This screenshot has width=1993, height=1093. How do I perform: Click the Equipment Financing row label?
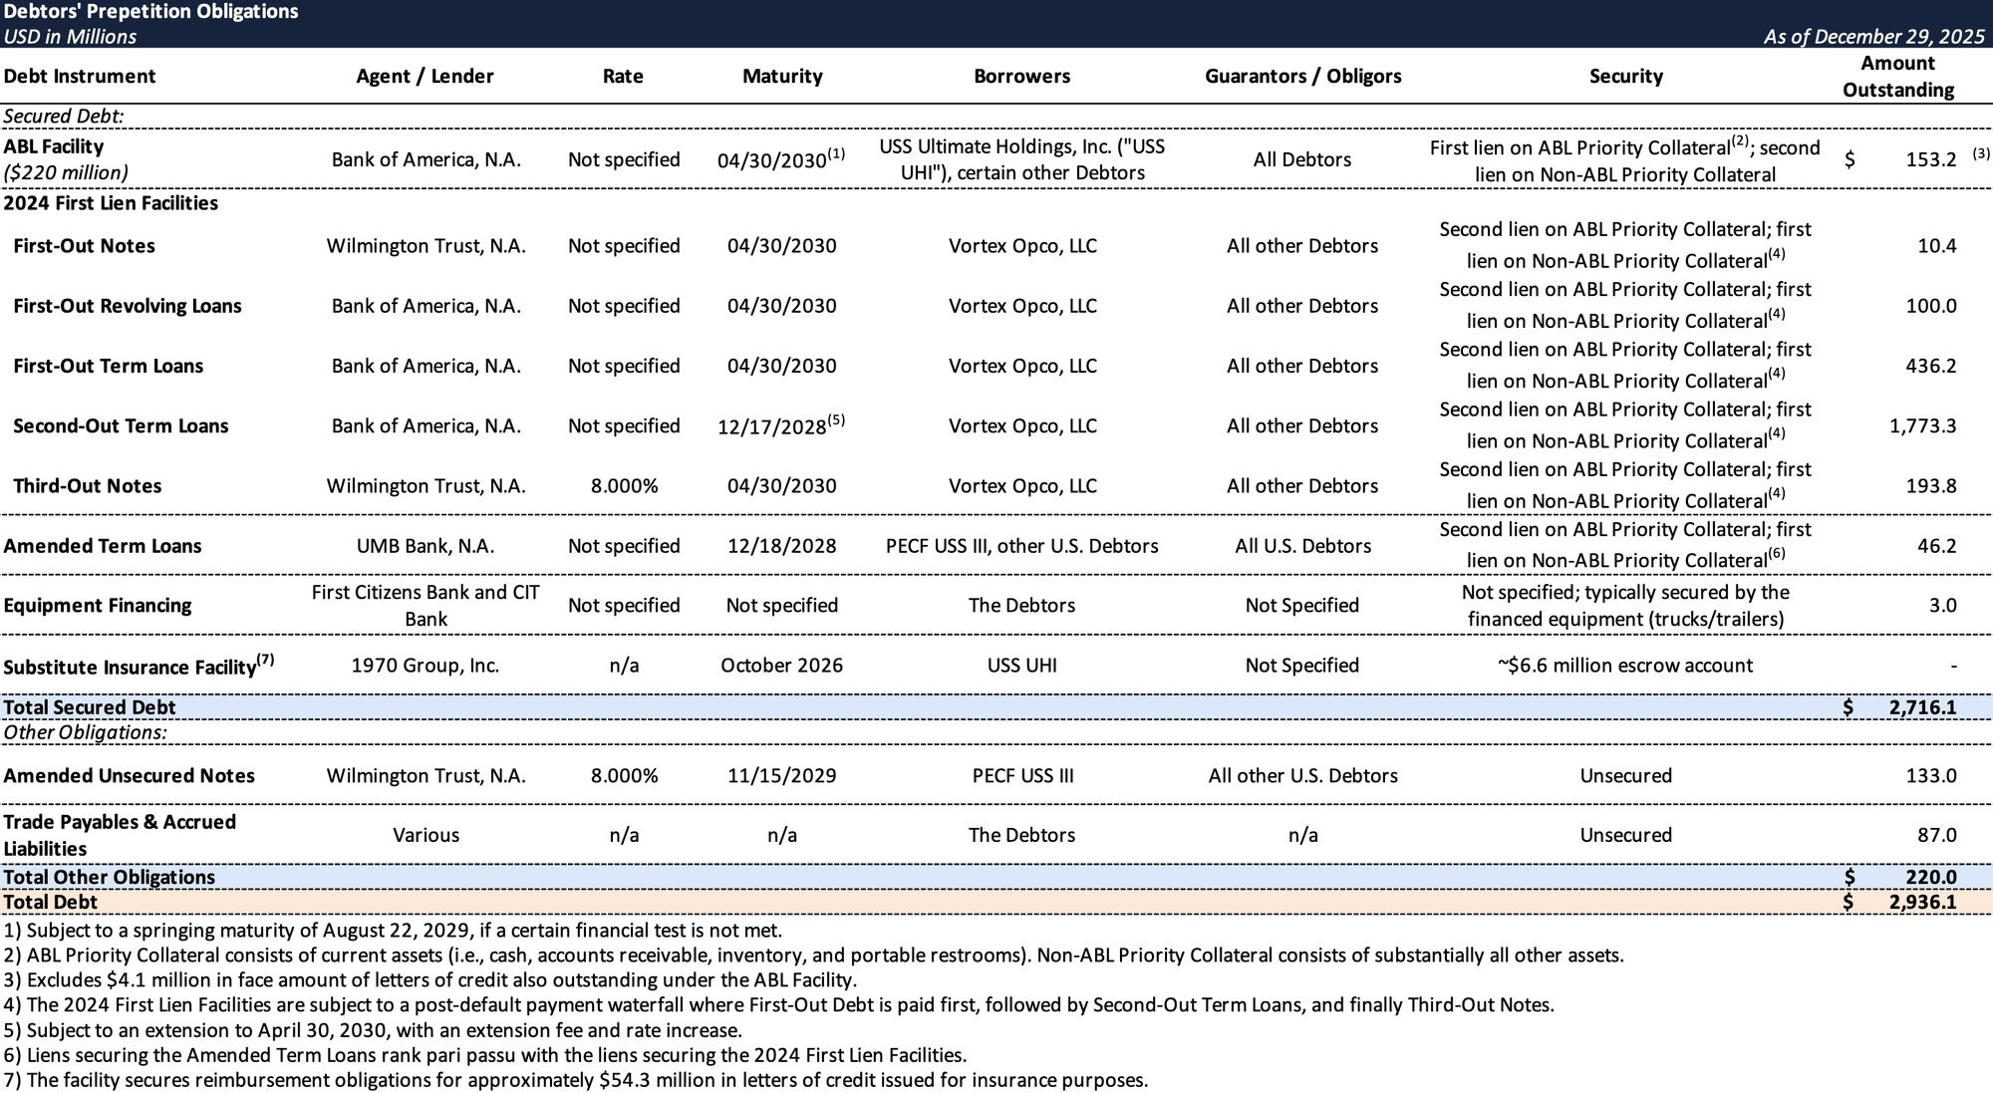(x=98, y=606)
